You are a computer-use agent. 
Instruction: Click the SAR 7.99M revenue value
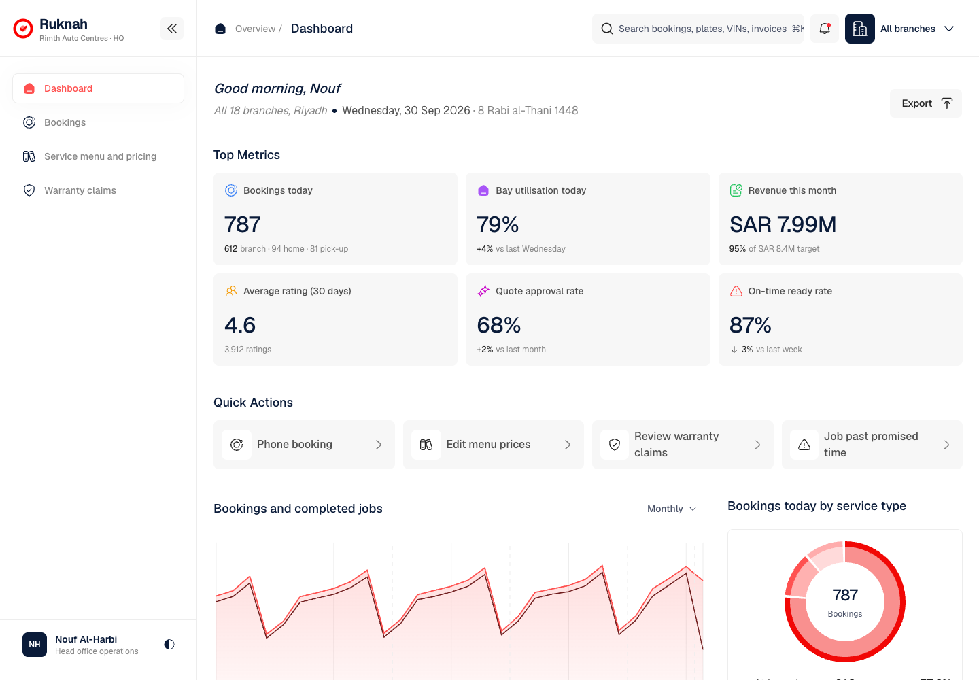click(x=783, y=224)
